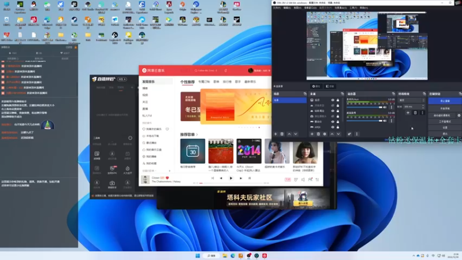Open the transitions panel three-dot menu
This screenshot has height=260, width=462.
(422, 113)
